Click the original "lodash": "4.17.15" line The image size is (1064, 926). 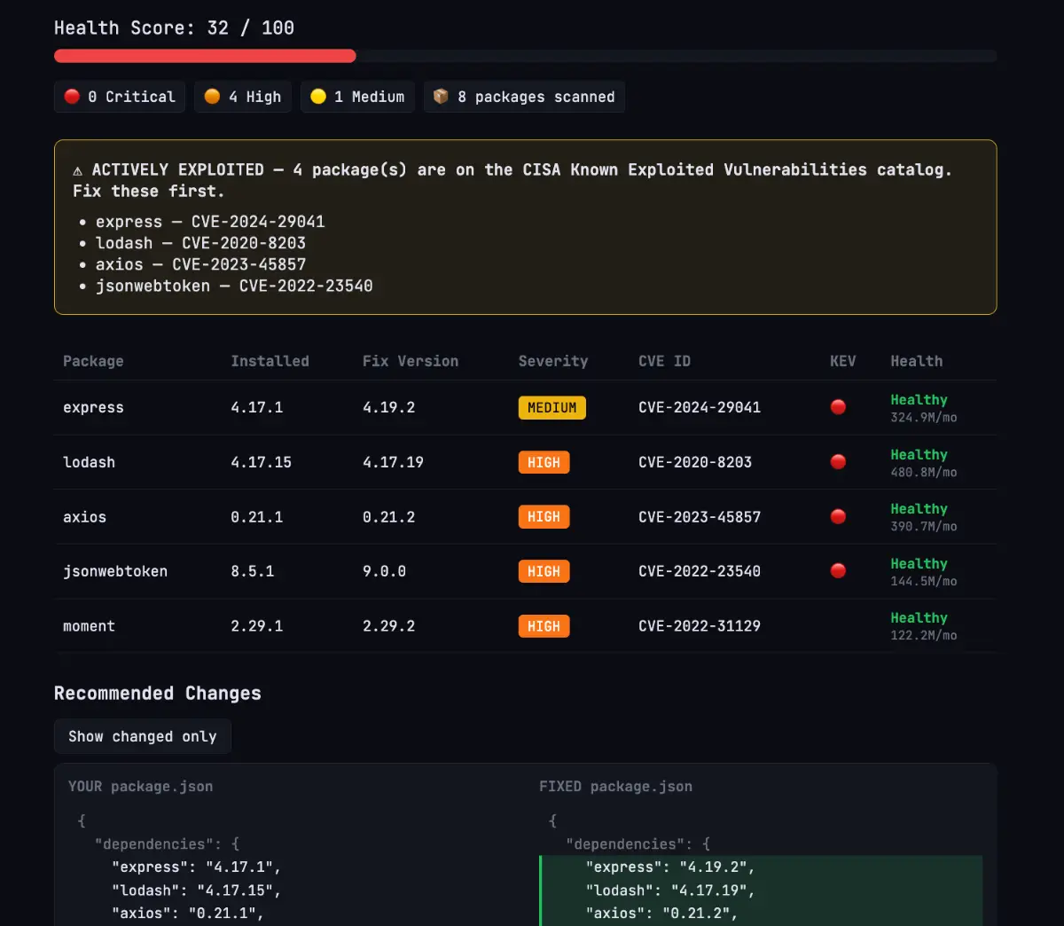[x=196, y=891]
